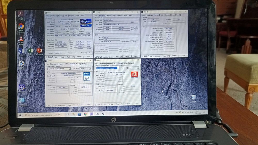Select the Word desktop shortcut
This screenshot has height=145, width=258.
click(21, 52)
